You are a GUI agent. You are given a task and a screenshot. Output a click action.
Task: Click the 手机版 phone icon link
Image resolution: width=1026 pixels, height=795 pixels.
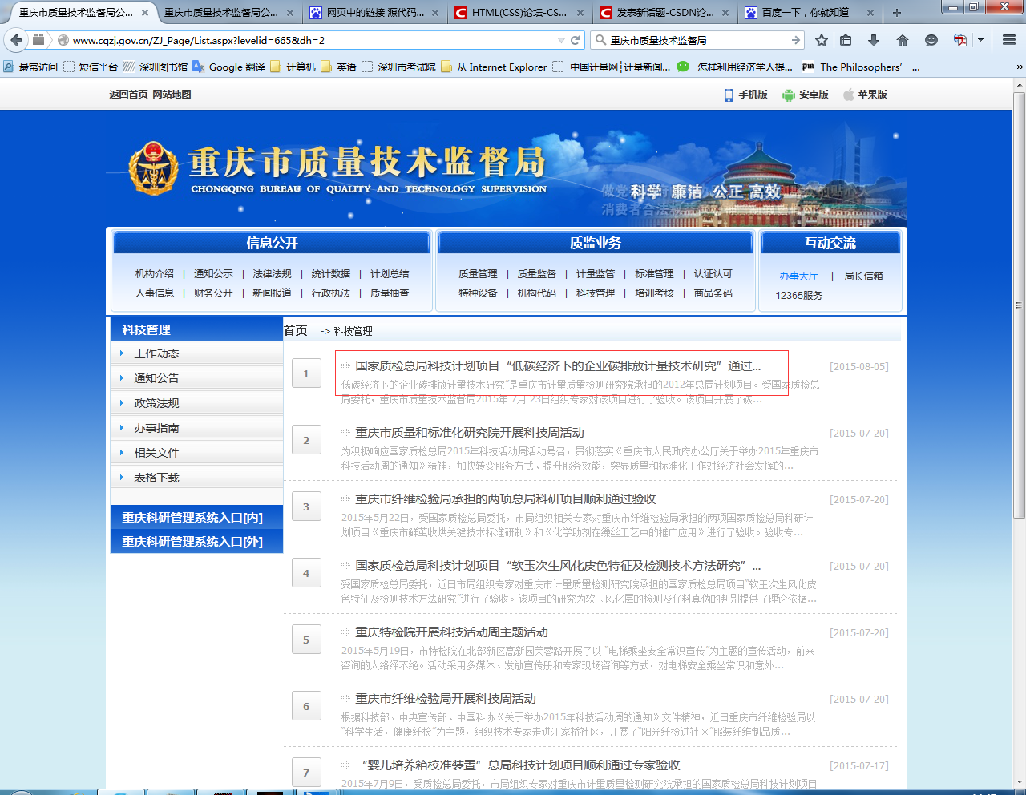(x=745, y=95)
